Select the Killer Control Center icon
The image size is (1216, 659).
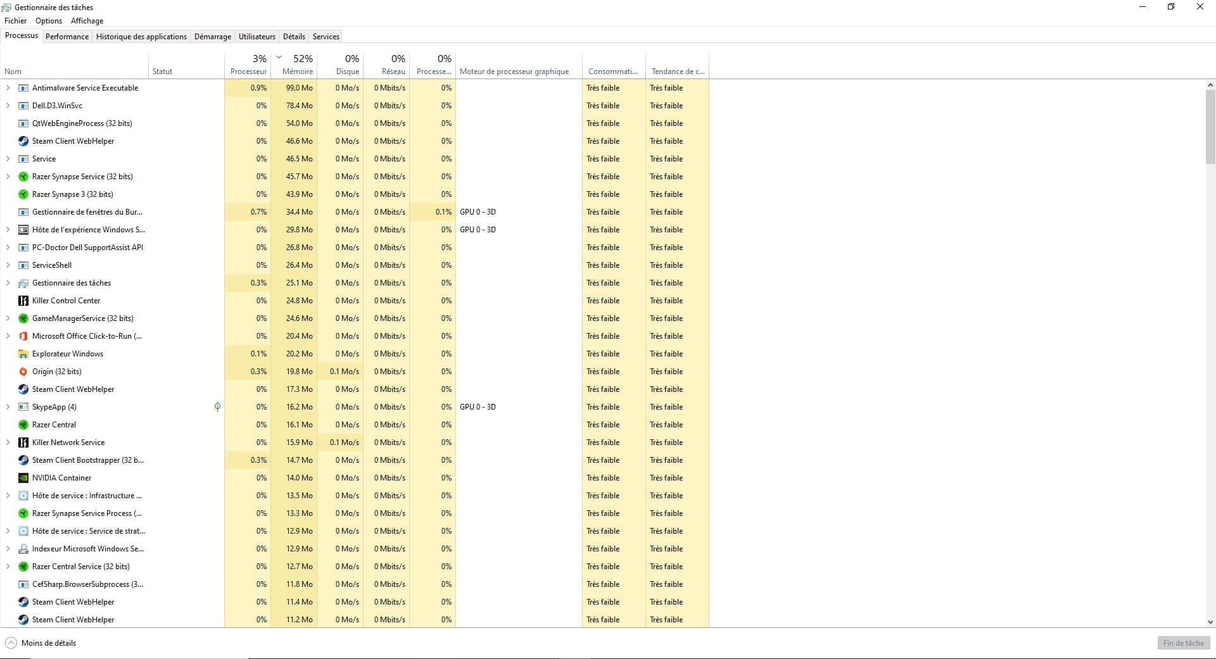coord(23,301)
